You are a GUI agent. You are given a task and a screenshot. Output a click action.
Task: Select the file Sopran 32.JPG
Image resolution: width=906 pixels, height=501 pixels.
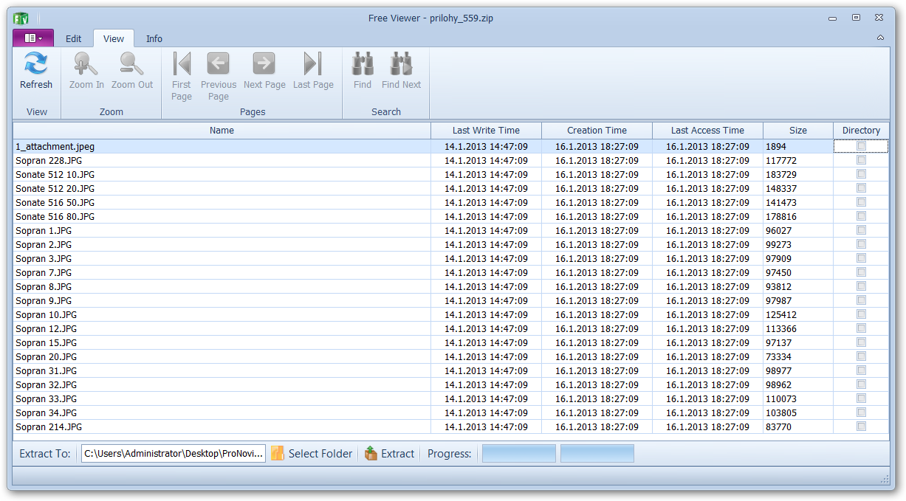pos(47,385)
